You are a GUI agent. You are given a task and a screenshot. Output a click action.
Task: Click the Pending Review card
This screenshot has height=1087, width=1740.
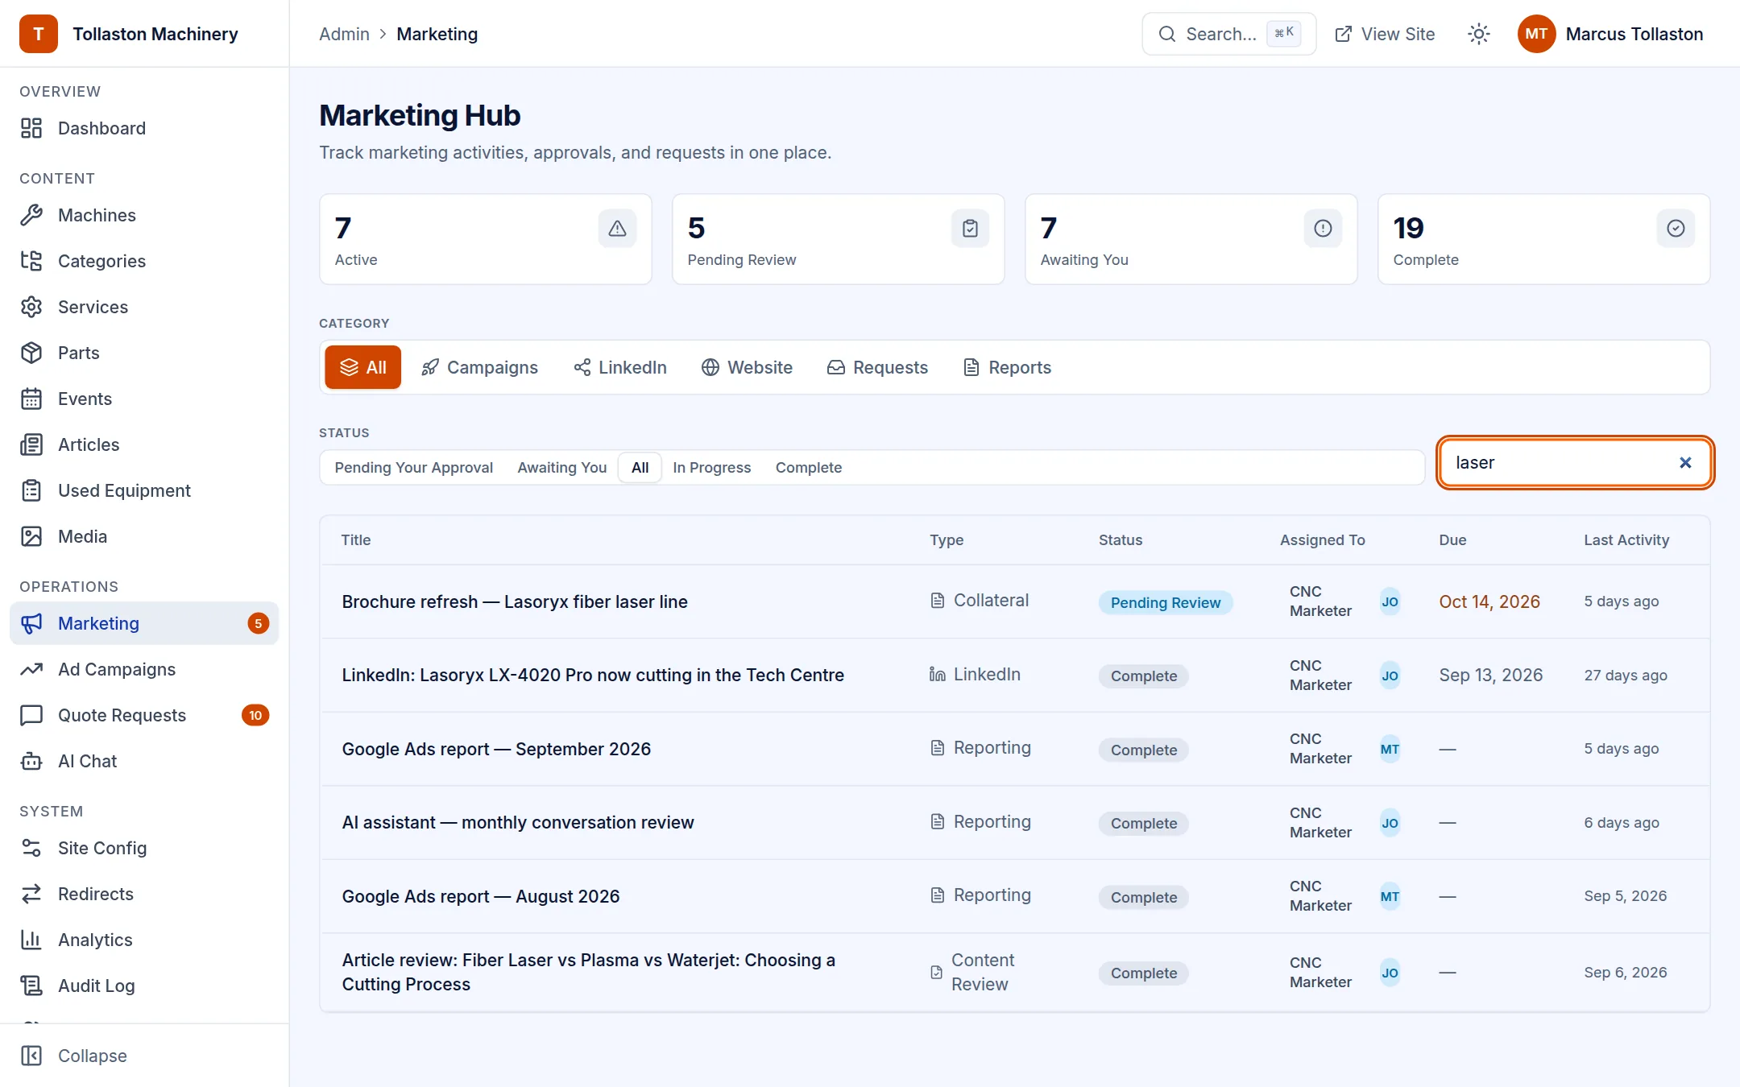pyautogui.click(x=838, y=239)
